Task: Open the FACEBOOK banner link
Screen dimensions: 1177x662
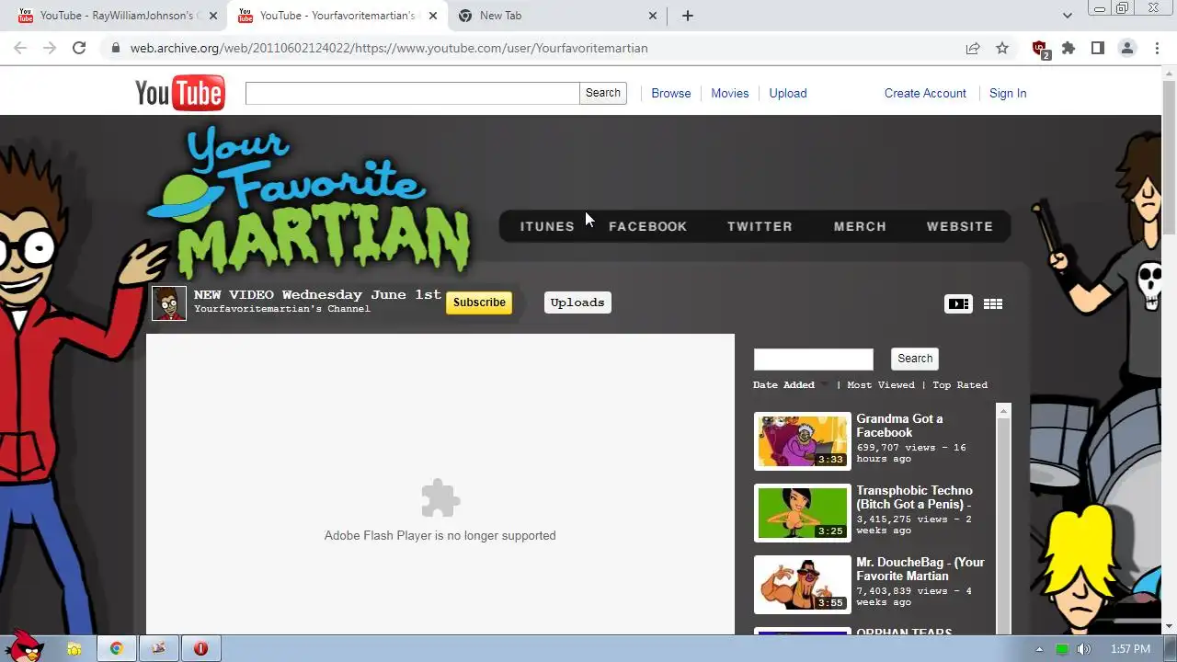Action: click(x=647, y=226)
